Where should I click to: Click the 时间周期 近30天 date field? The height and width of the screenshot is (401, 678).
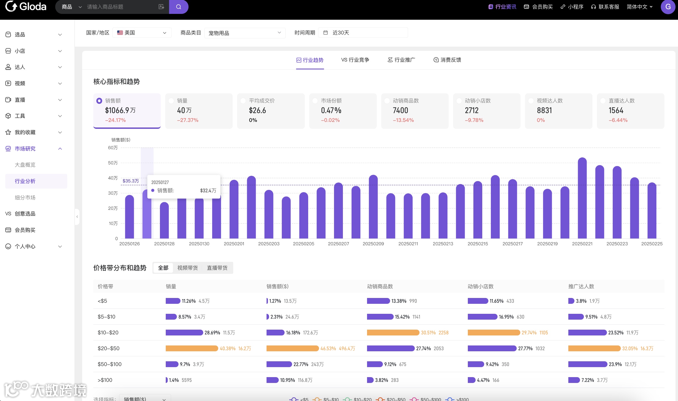coord(363,33)
